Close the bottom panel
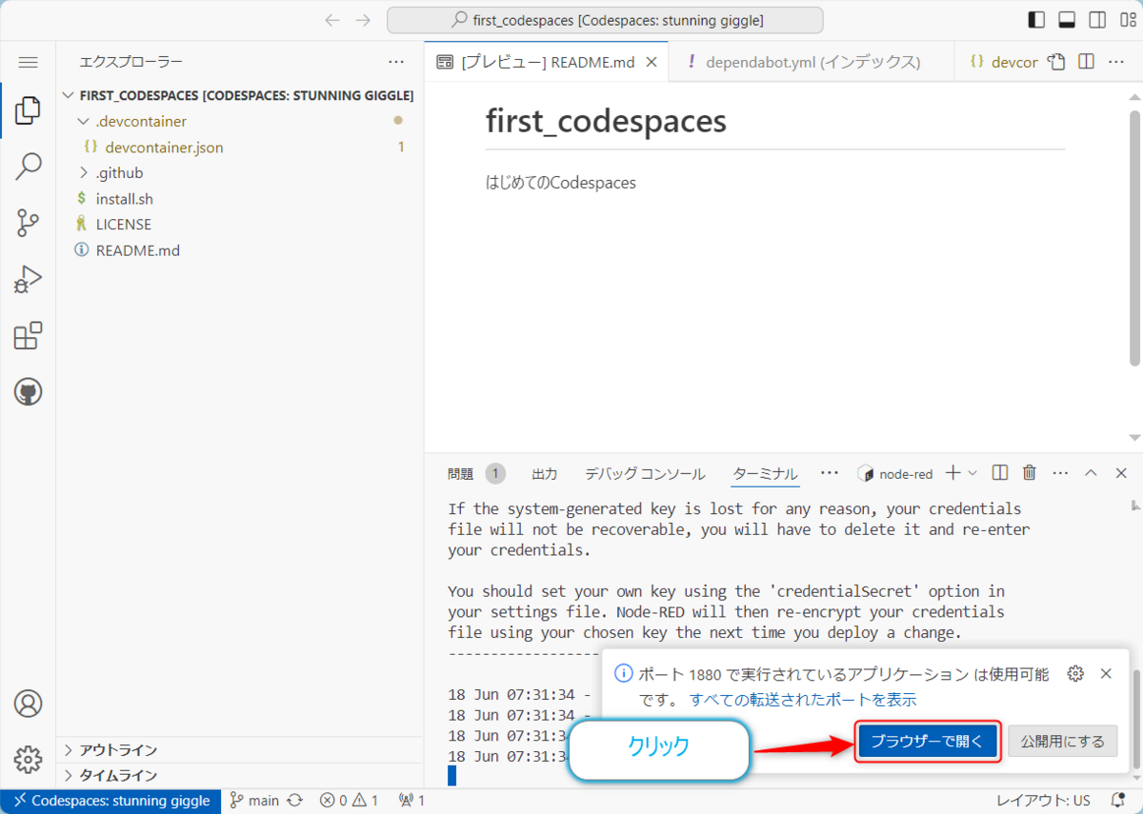The image size is (1143, 814). coord(1120,473)
